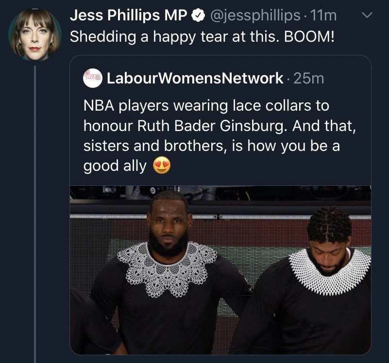
Task: Click the @jessphillips handle
Action: coord(255,16)
